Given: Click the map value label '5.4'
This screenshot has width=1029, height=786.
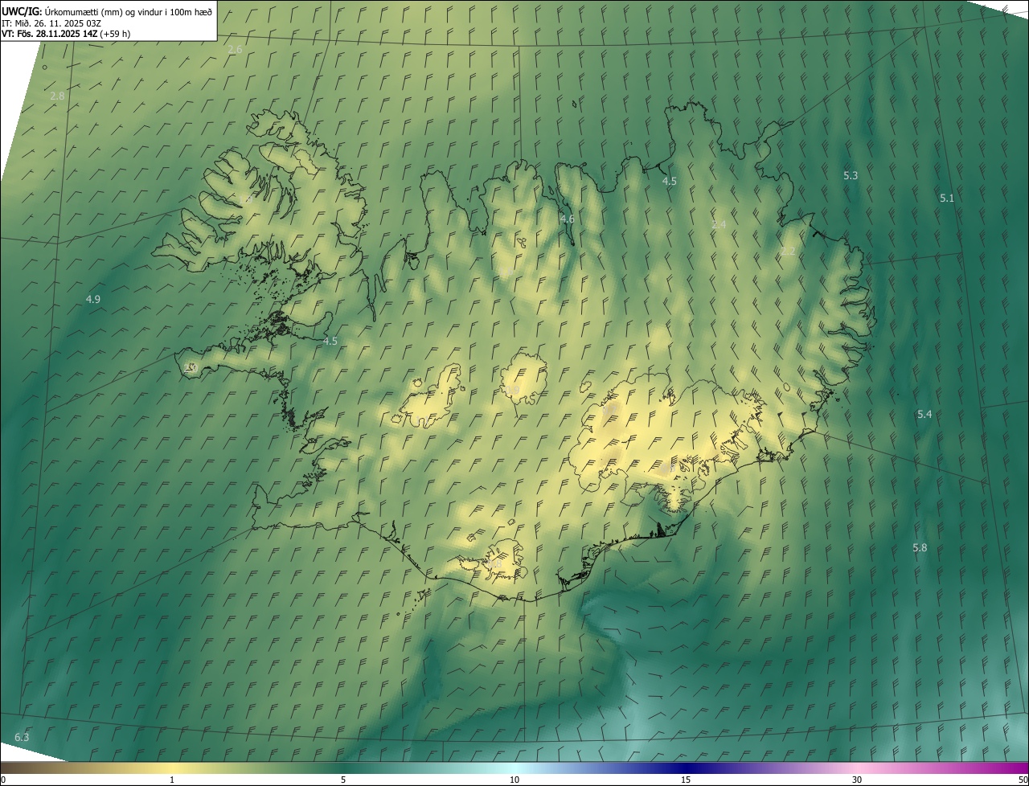Looking at the screenshot, I should tap(924, 414).
